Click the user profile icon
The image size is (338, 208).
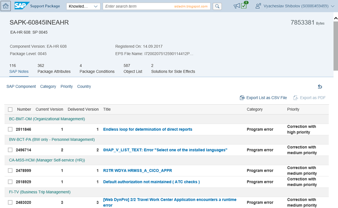tap(258, 6)
